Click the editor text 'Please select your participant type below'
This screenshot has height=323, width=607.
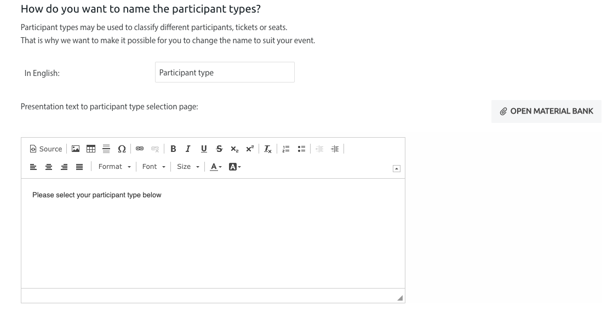[x=97, y=195]
